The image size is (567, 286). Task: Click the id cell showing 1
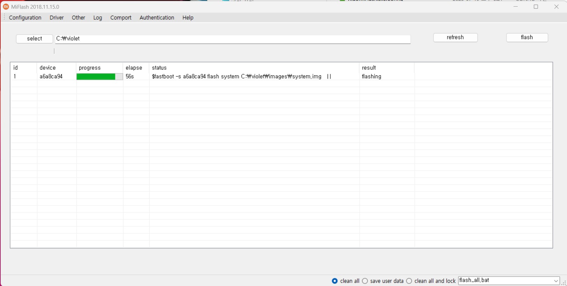click(x=15, y=76)
